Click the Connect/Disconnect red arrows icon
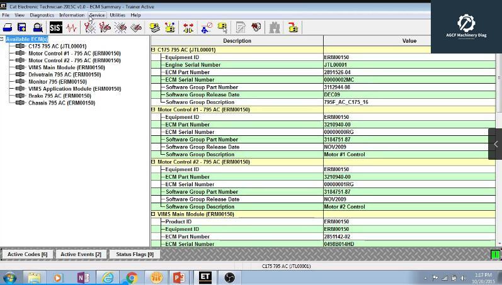Image resolution: width=502 pixels, height=285 pixels. tap(188, 28)
